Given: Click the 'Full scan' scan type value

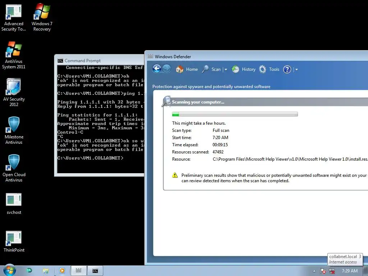Looking at the screenshot, I should pyautogui.click(x=221, y=130).
